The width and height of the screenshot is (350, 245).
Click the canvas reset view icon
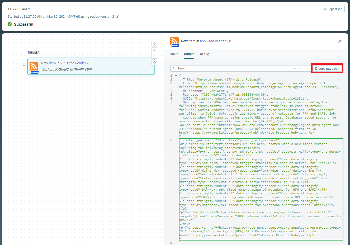[x=154, y=44]
